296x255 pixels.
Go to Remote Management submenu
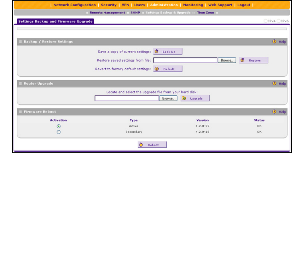pyautogui.click(x=107, y=13)
